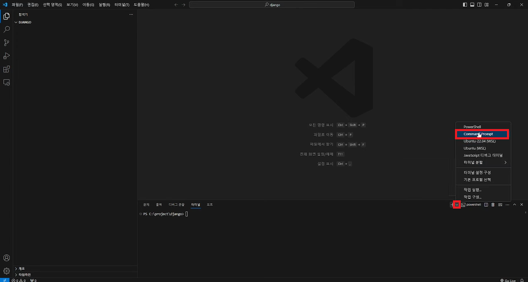This screenshot has height=282, width=528.
Task: Select Command Prompt from profile menu
Action: [x=483, y=134]
